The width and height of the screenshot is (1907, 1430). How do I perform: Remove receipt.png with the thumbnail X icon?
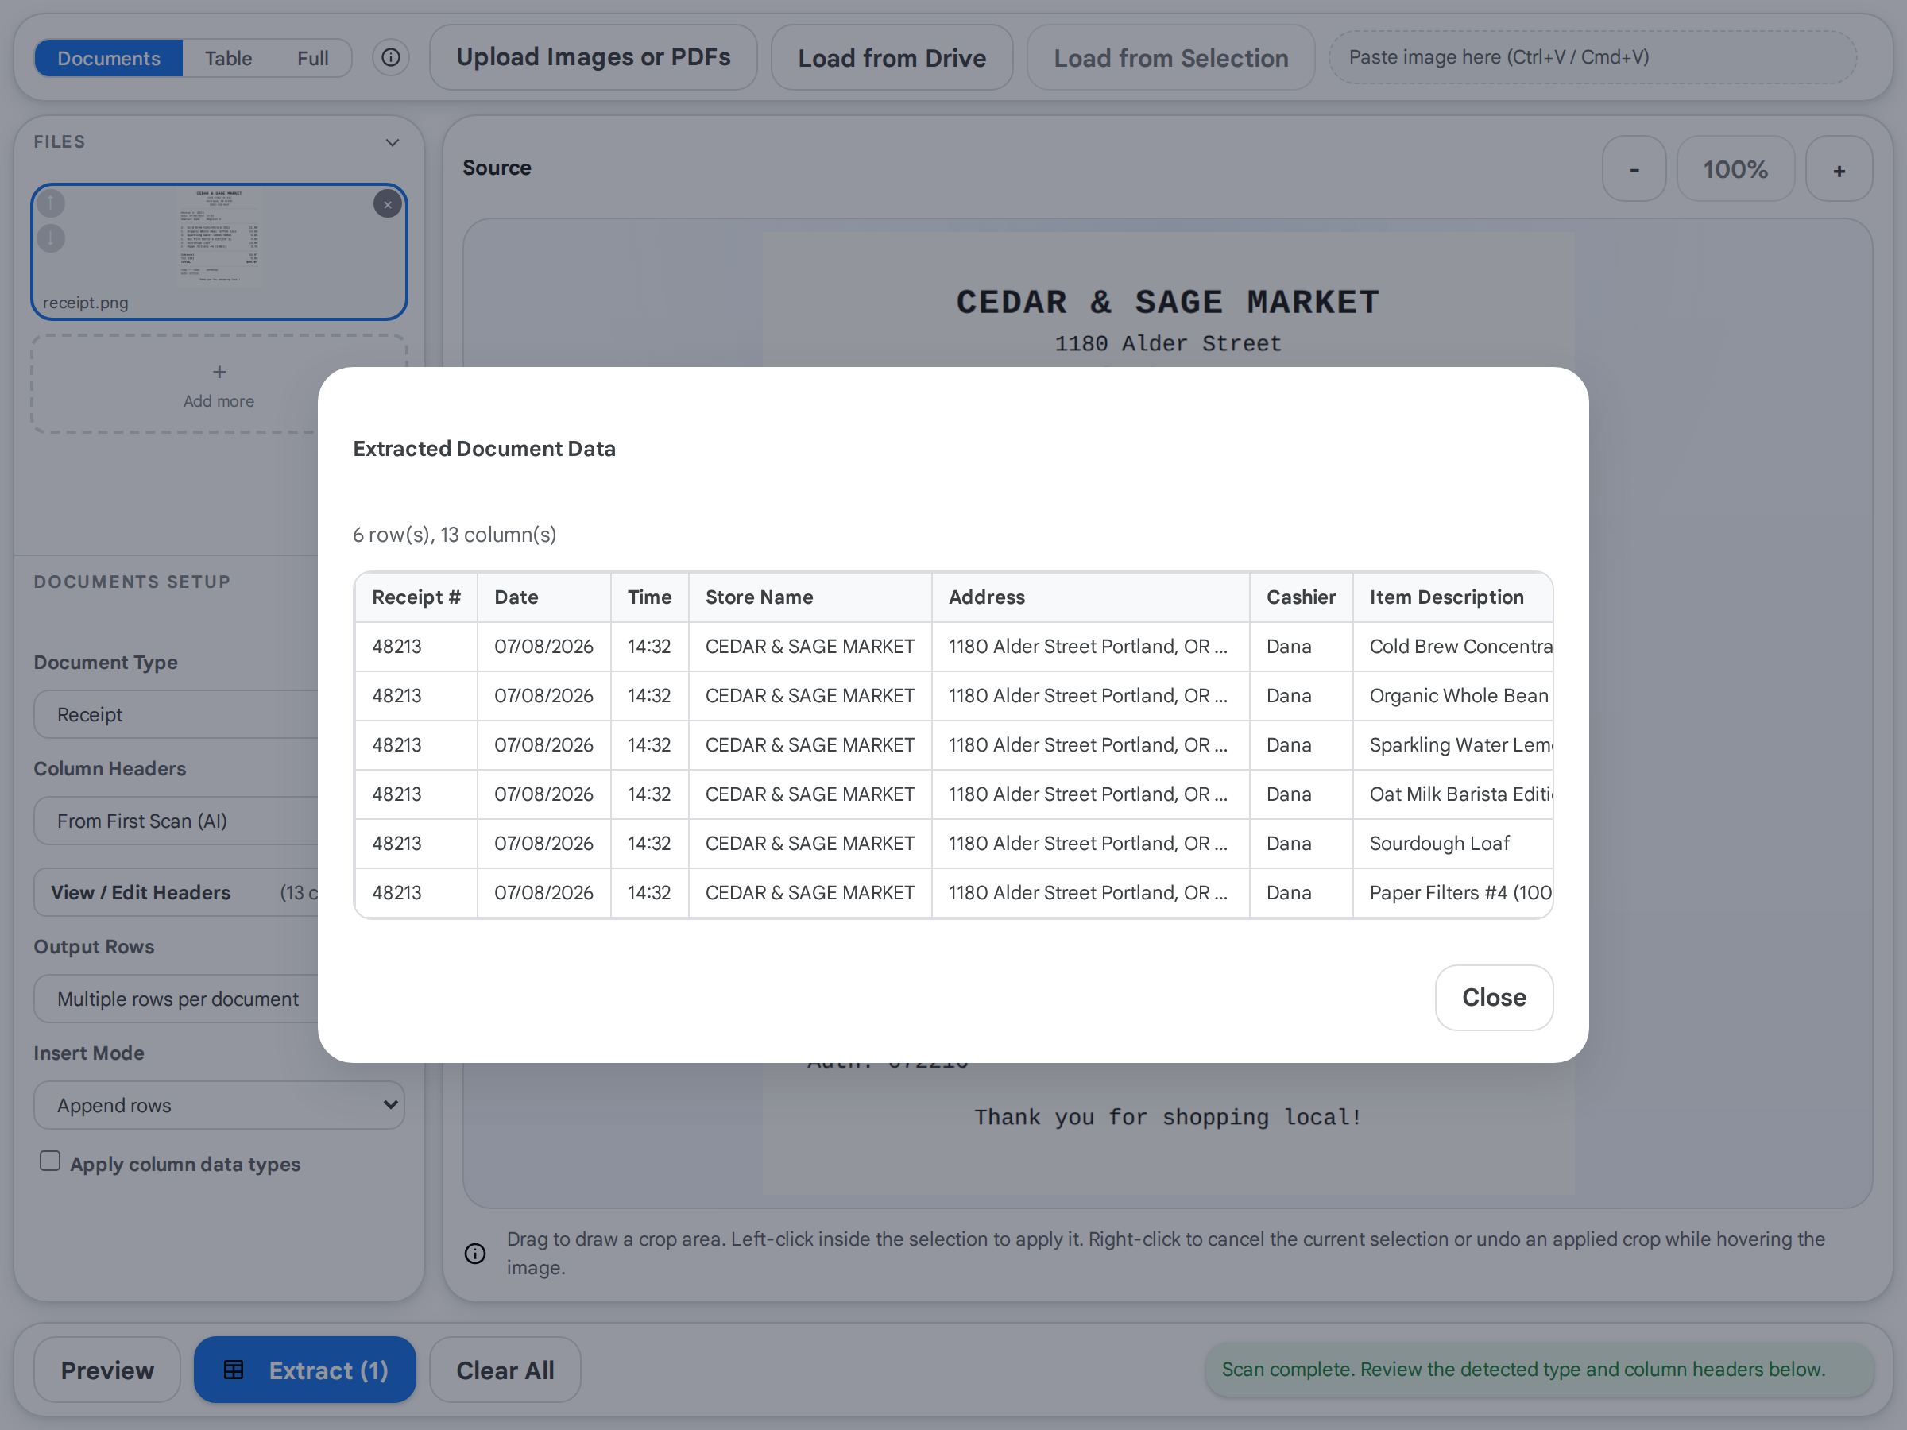(387, 204)
